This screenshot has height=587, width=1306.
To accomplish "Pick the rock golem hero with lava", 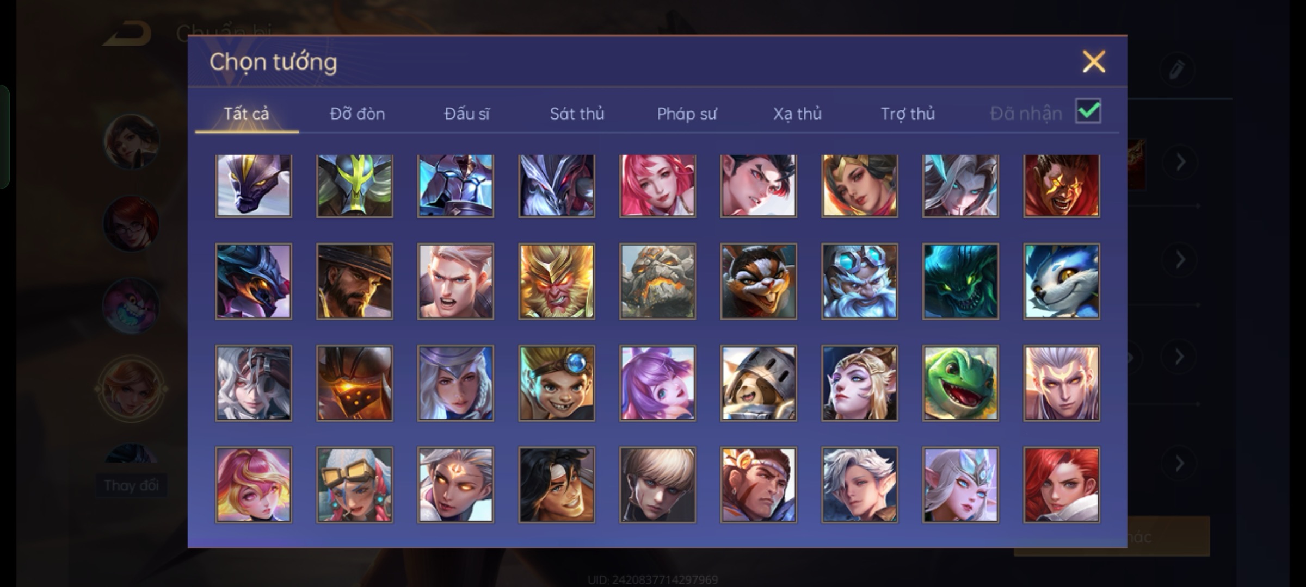I will click(x=657, y=281).
